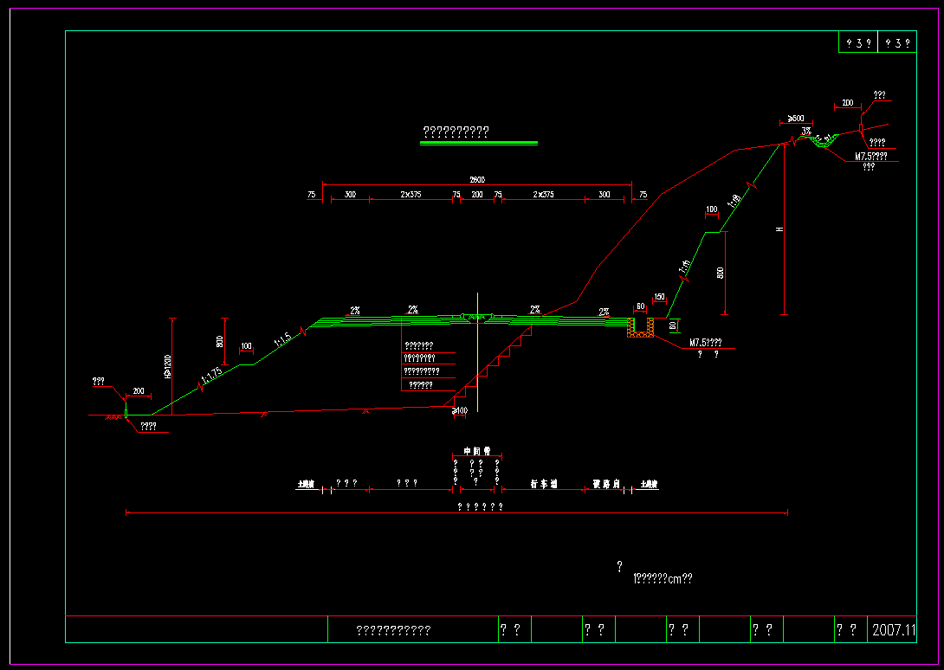Select the ≥500 dimension at top right

tap(795, 119)
